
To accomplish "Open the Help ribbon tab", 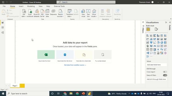I will tap(48, 6).
